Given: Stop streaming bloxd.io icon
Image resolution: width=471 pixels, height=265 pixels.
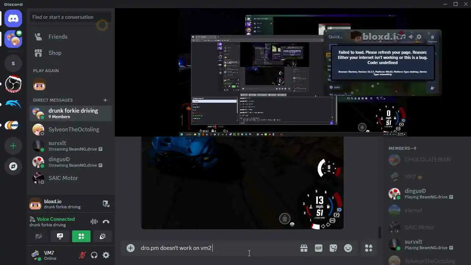Looking at the screenshot, I should pyautogui.click(x=106, y=204).
